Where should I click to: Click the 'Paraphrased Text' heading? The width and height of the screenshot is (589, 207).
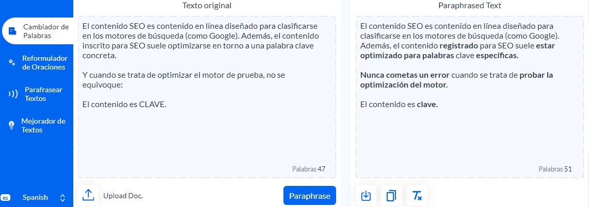[x=469, y=6]
